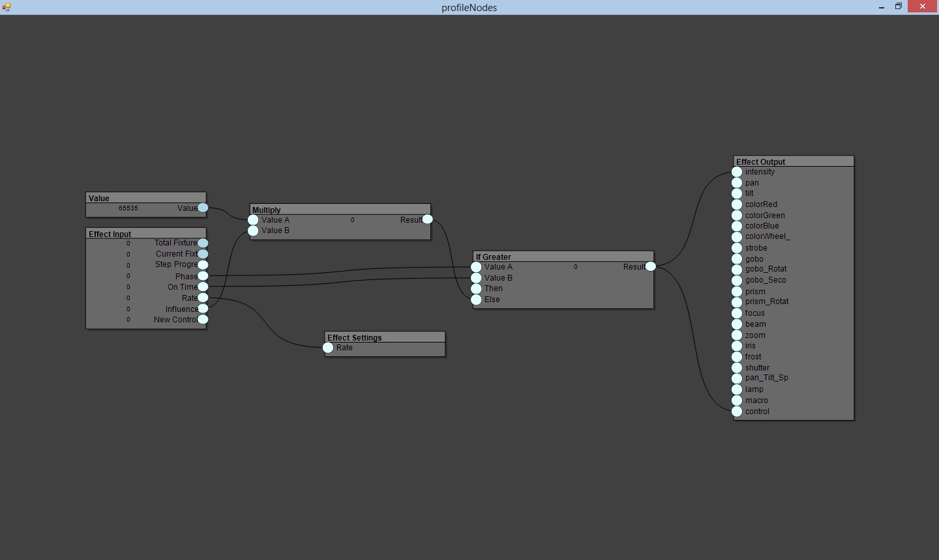Viewport: 939px width, 560px height.
Task: Click Effect Input's Total Fixture port
Action: pos(203,243)
